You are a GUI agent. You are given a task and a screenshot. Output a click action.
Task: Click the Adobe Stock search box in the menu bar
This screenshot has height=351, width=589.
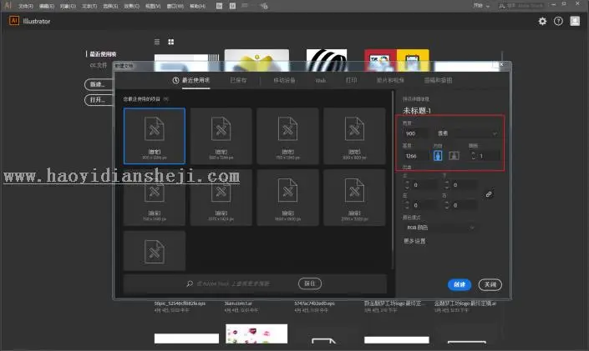pyautogui.click(x=522, y=6)
